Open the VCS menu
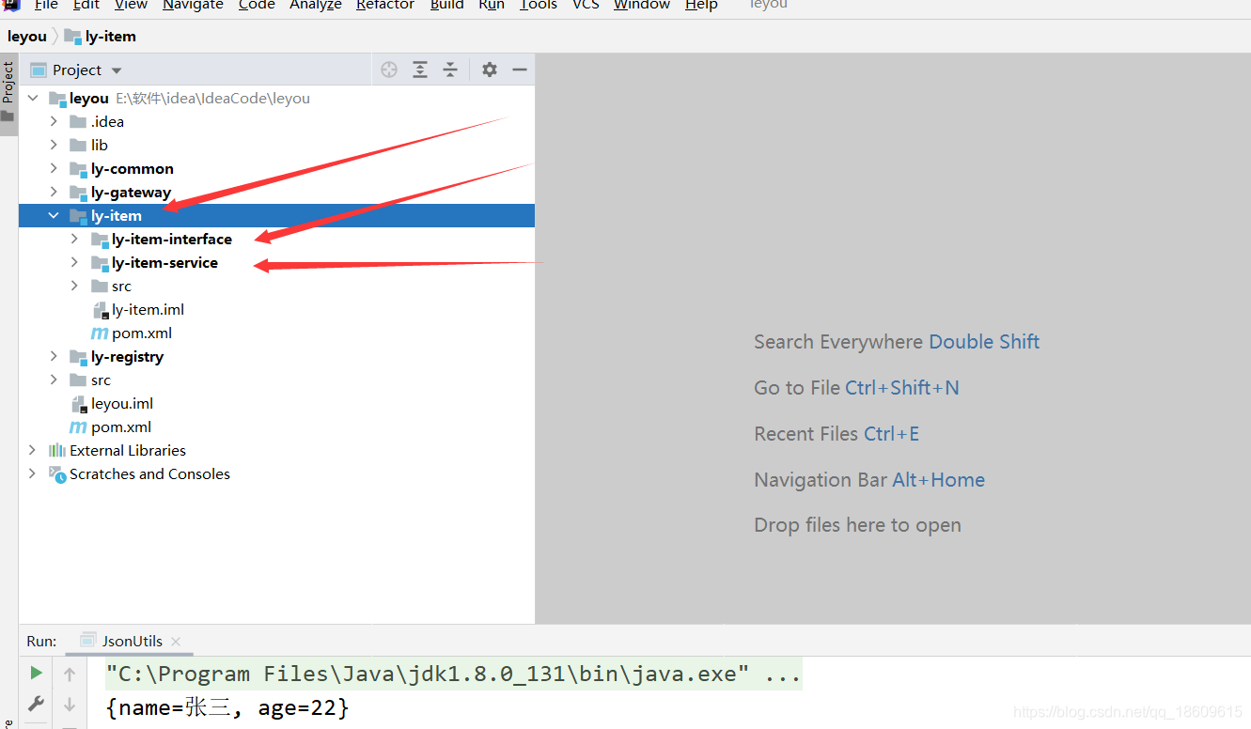Screen dimensions: 1251x729 pos(586,5)
